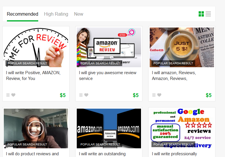Click $5 price on 'write Positive, AMAZON' gig
The image size is (225, 157).
tap(63, 95)
